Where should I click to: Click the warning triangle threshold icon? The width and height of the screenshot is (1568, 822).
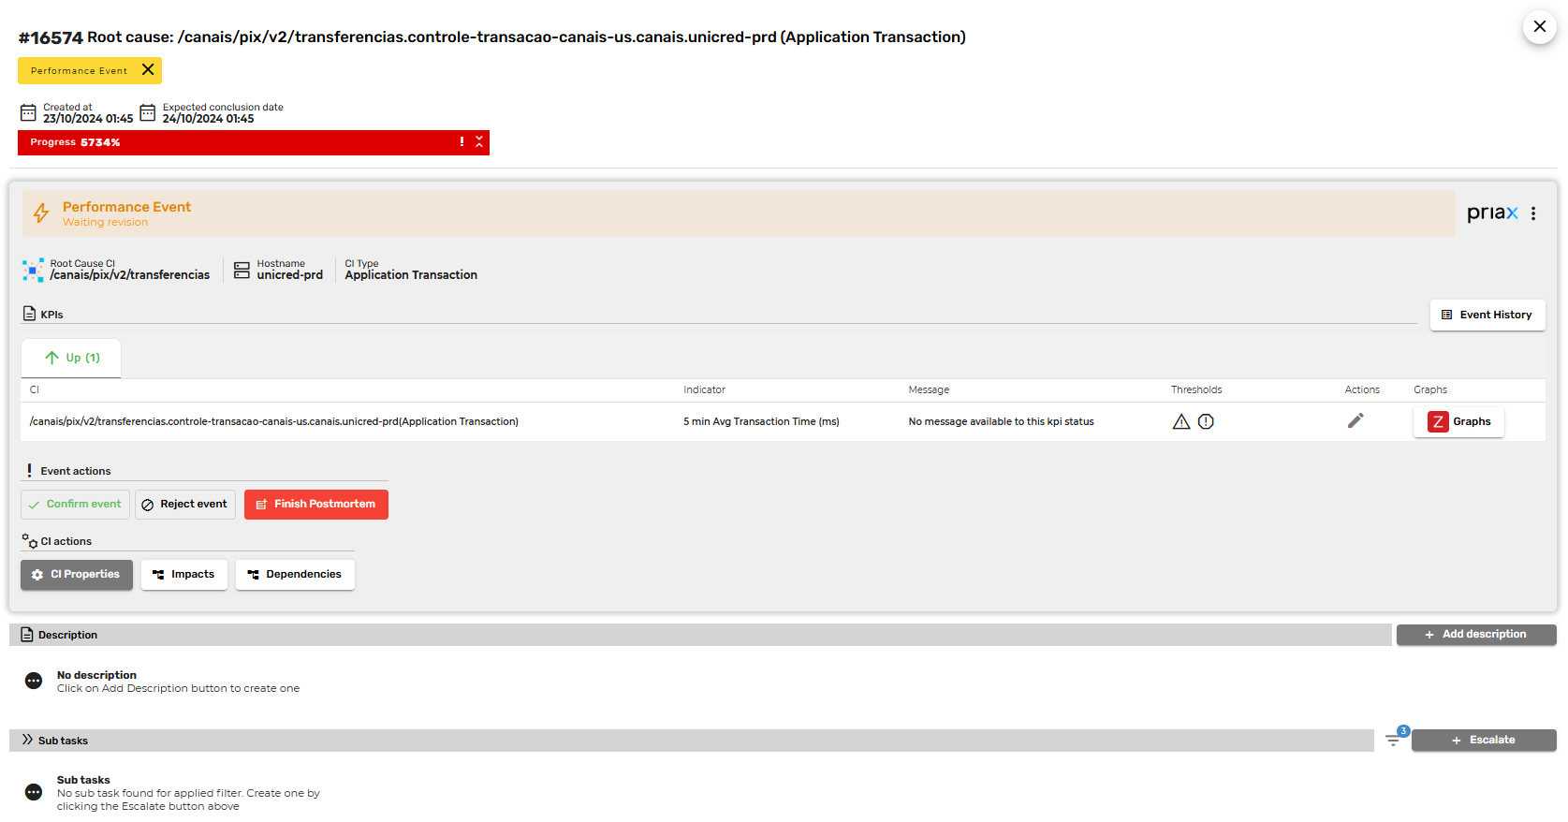click(x=1180, y=422)
